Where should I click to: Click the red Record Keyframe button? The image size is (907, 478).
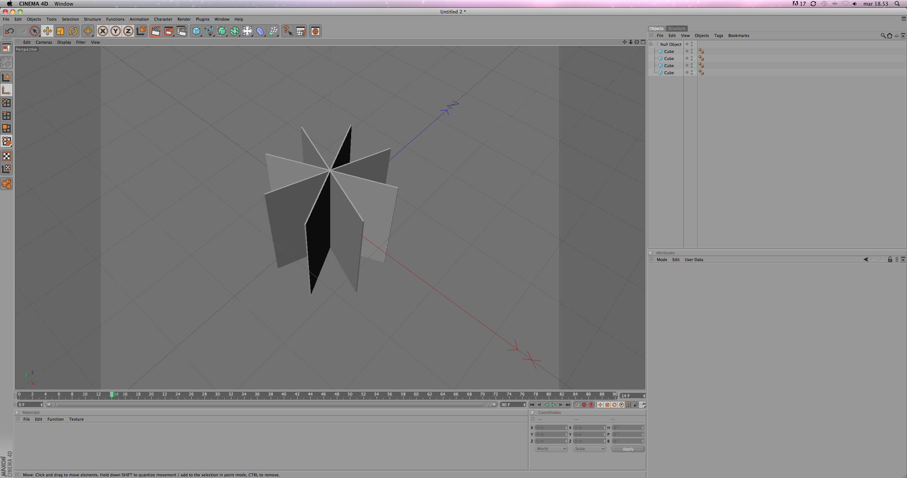(584, 405)
